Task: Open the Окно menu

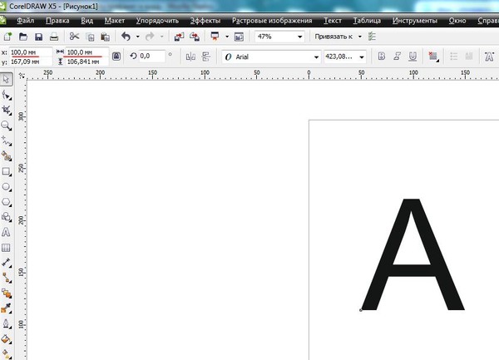Action: click(x=457, y=21)
